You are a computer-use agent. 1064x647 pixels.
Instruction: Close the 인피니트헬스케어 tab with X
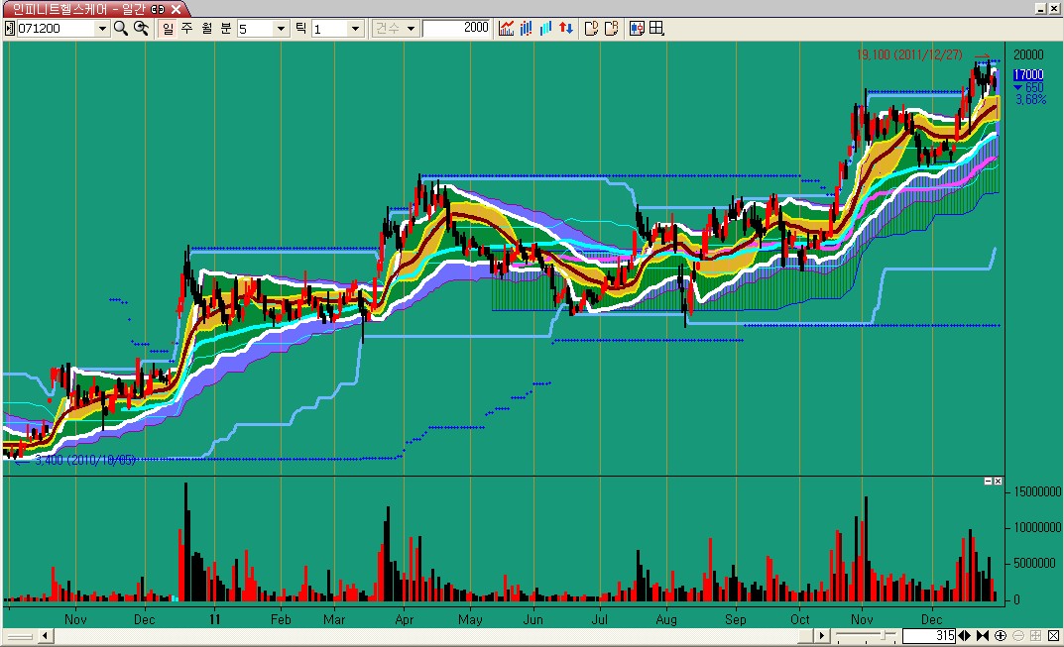[x=177, y=8]
